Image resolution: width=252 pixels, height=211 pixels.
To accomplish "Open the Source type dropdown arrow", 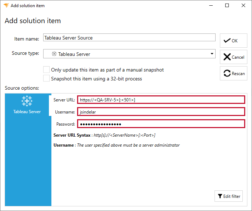I will [212, 54].
